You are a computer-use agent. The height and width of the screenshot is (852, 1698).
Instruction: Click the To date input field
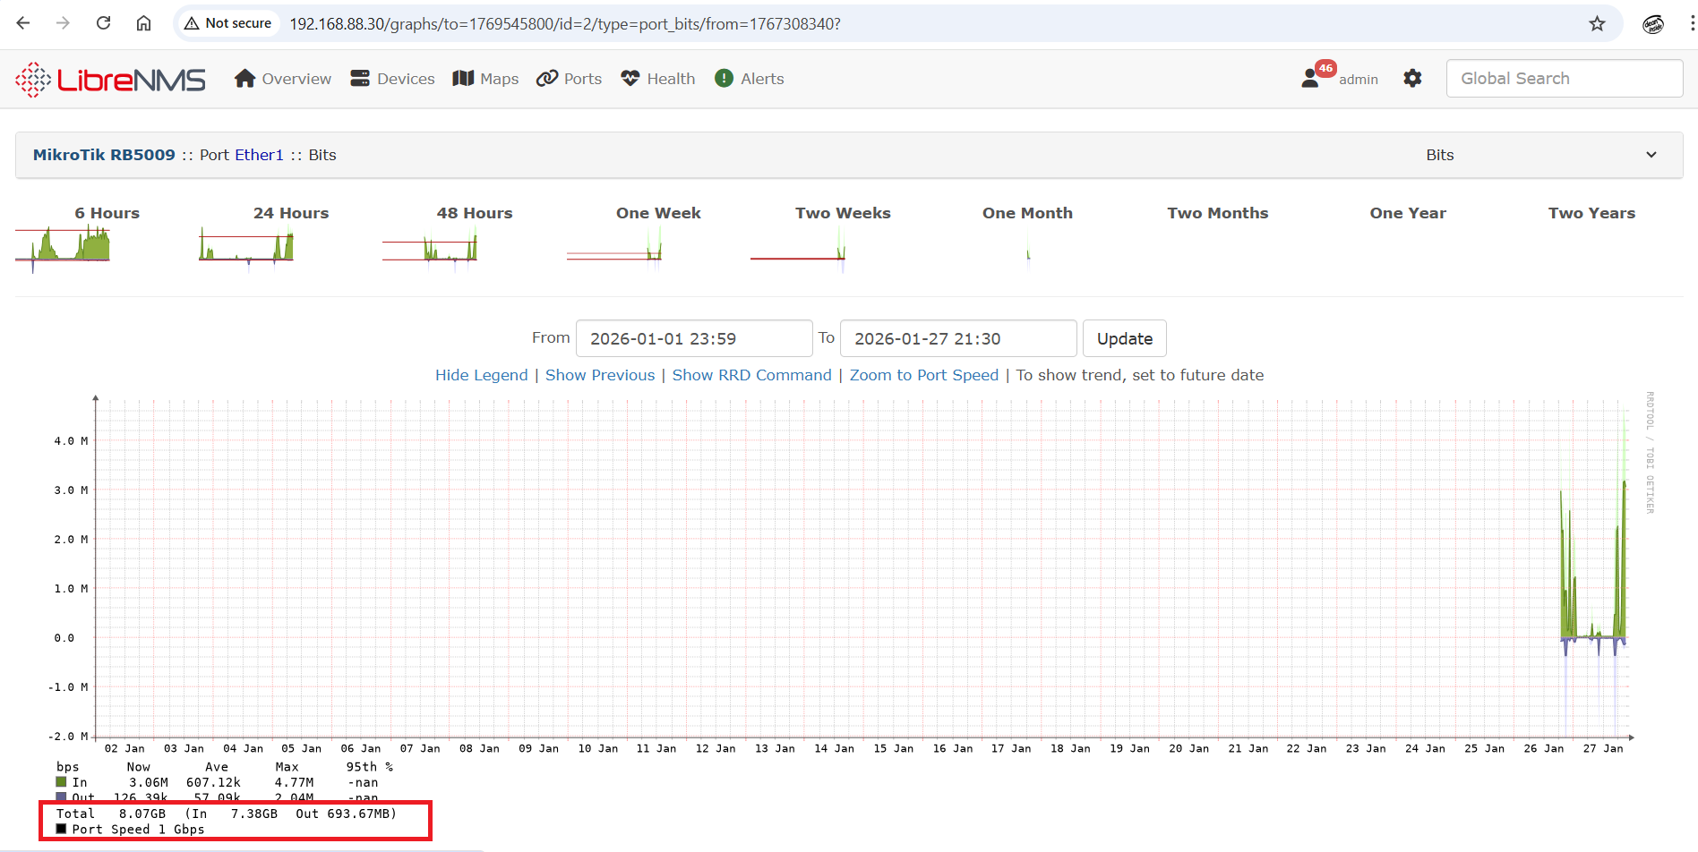[x=958, y=338]
